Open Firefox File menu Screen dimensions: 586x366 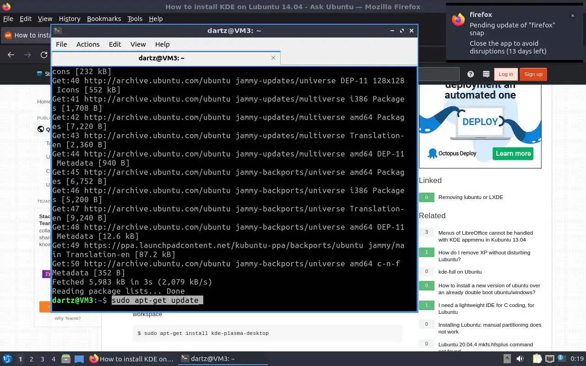8,19
